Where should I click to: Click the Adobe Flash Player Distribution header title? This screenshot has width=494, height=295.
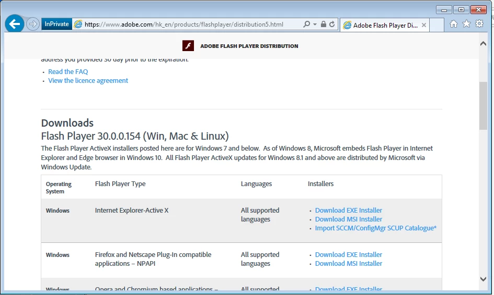coord(249,46)
